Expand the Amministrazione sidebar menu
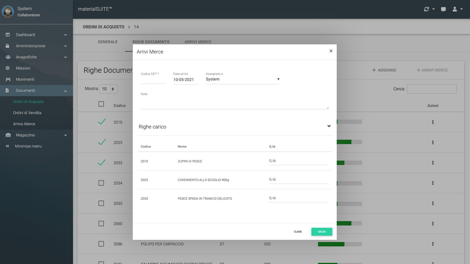Image resolution: width=470 pixels, height=264 pixels. point(65,46)
